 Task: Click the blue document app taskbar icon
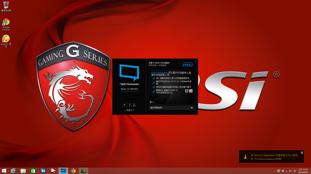point(43,171)
